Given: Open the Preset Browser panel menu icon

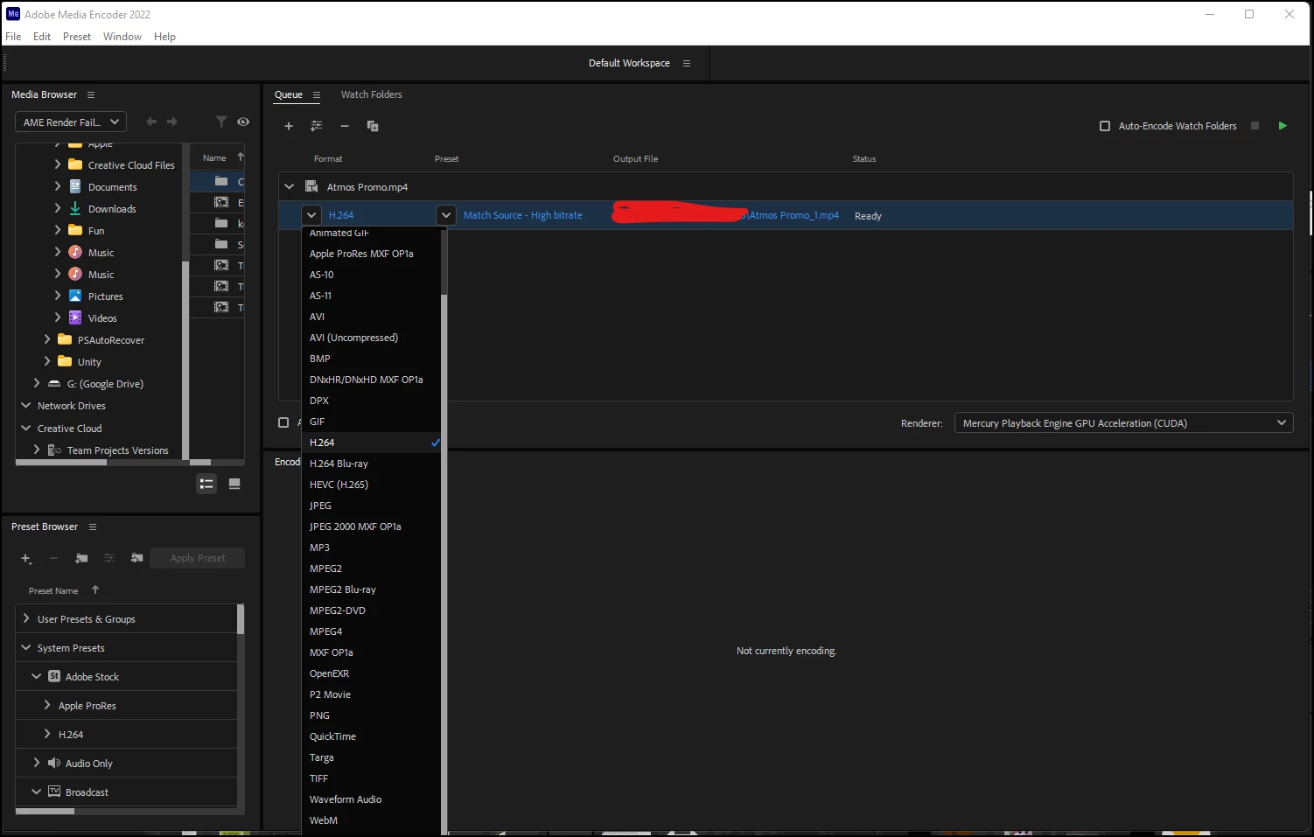Looking at the screenshot, I should [93, 527].
